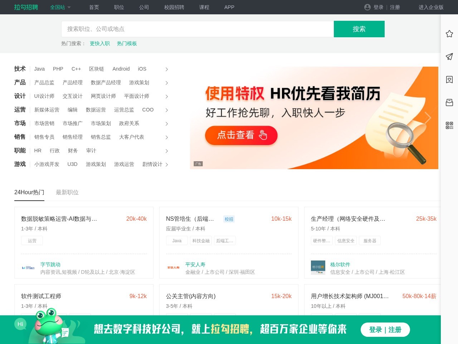
Task: Open the 数据脱敏策略运营 job card title
Action: tap(59, 219)
